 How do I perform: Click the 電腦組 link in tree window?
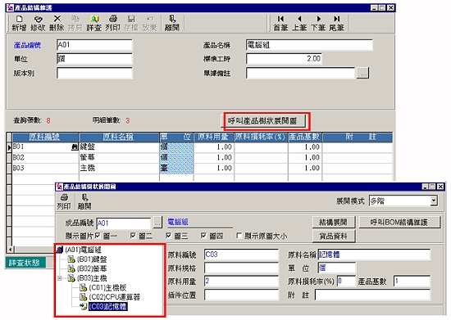177,222
